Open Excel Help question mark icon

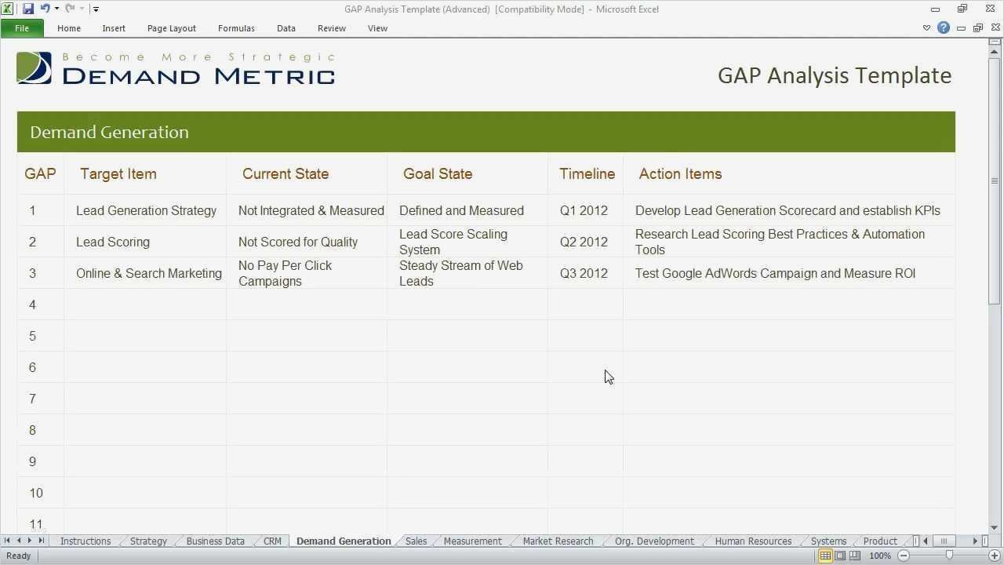[944, 28]
